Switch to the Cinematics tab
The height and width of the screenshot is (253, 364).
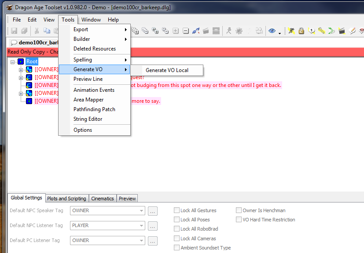pyautogui.click(x=103, y=199)
